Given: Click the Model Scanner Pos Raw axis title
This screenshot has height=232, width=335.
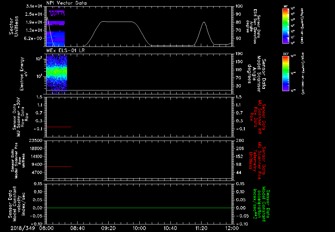Looking at the screenshot, I should [x=18, y=161].
